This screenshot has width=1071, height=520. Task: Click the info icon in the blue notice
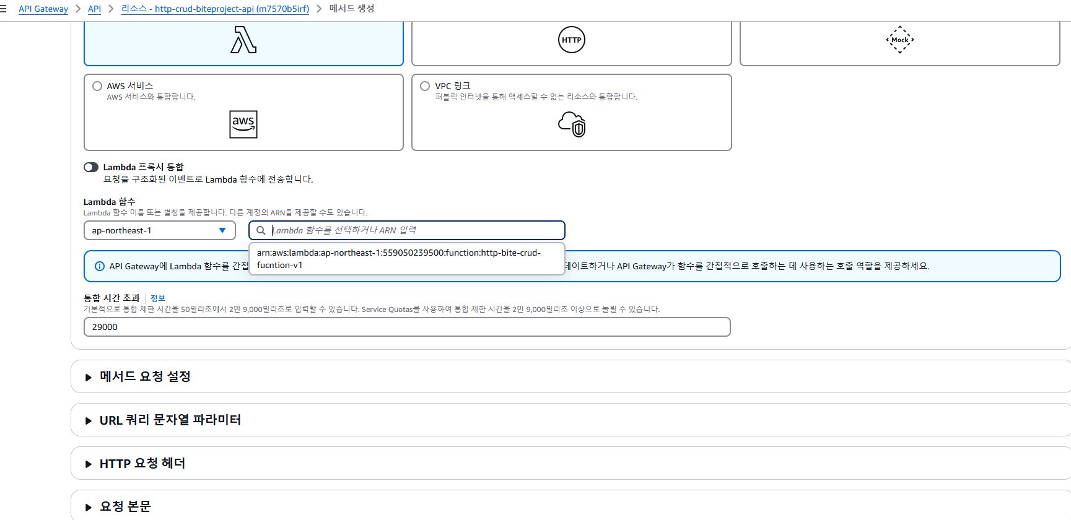[99, 266]
